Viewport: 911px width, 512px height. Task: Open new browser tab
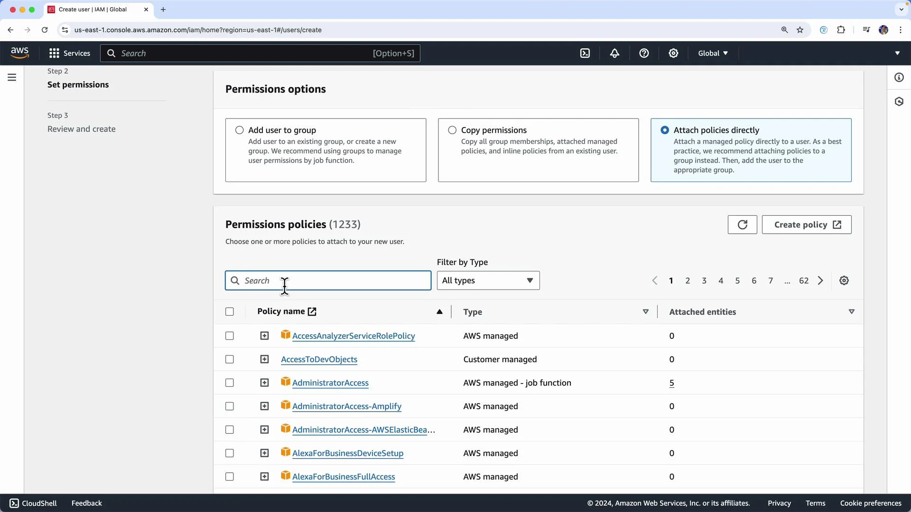[163, 9]
